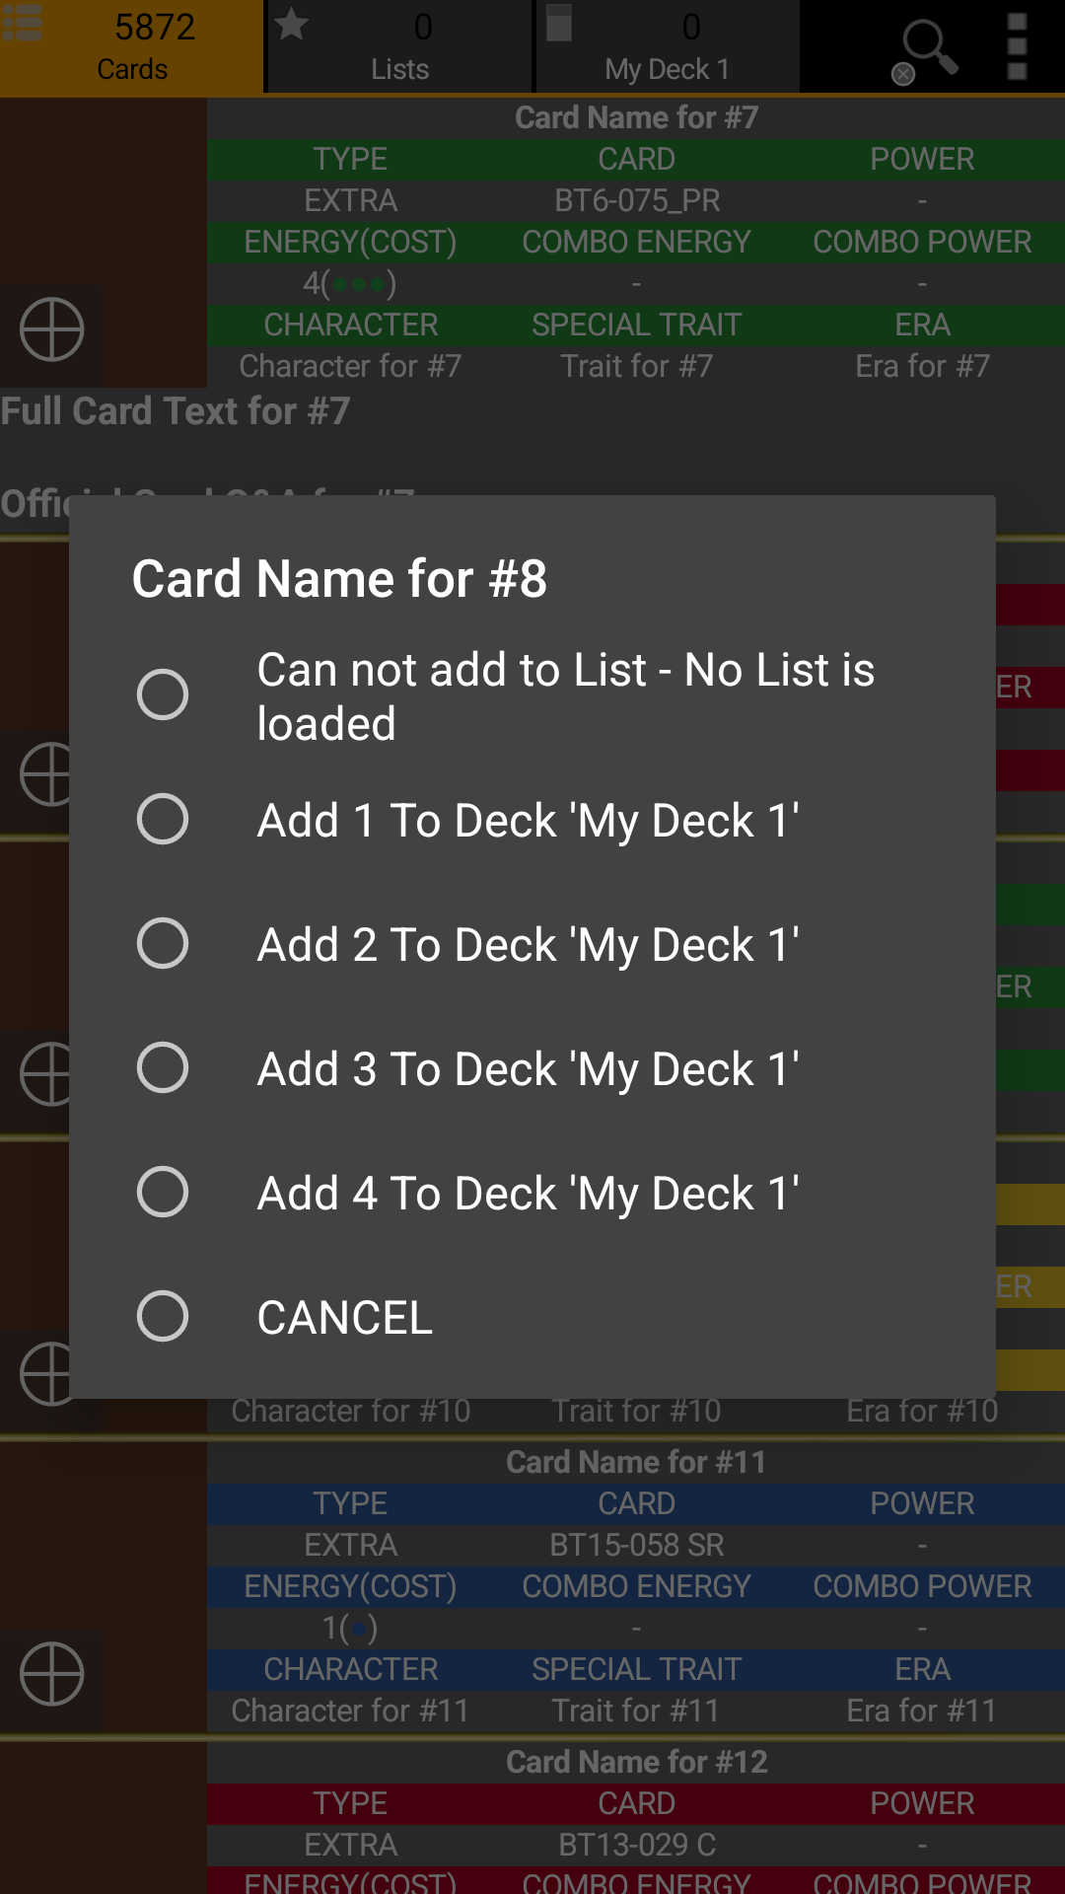The height and width of the screenshot is (1894, 1065).
Task: Choose 'Add 3 To Deck My Deck 1'
Action: [x=528, y=1069]
